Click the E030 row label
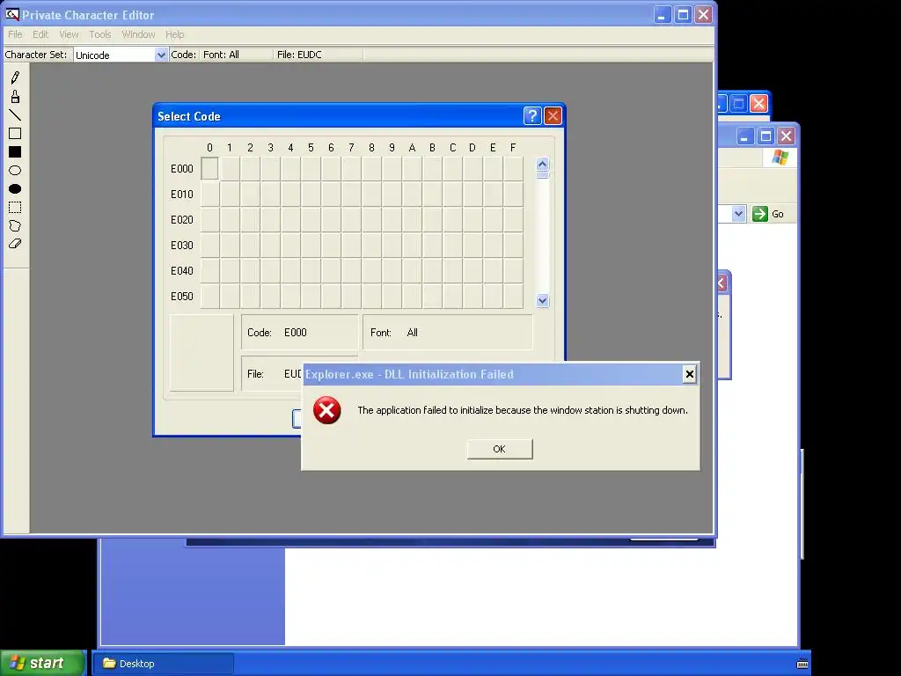The height and width of the screenshot is (676, 901). click(181, 245)
